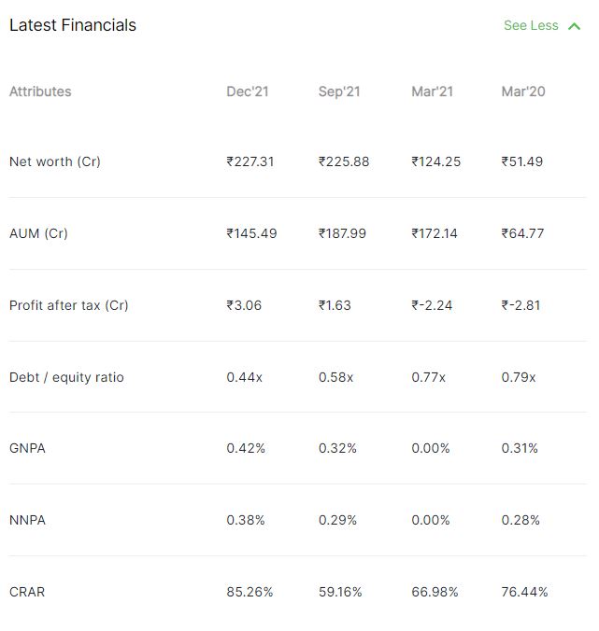Click the NNPA row label
The height and width of the screenshot is (631, 599).
click(x=27, y=520)
